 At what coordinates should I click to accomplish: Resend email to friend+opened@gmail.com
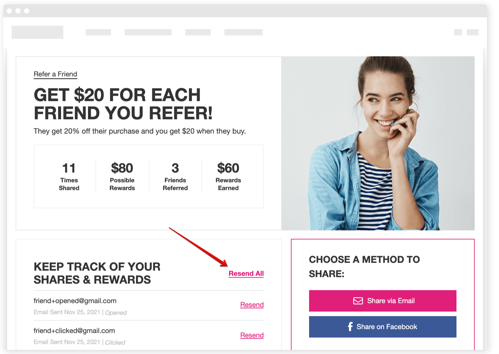pos(252,305)
